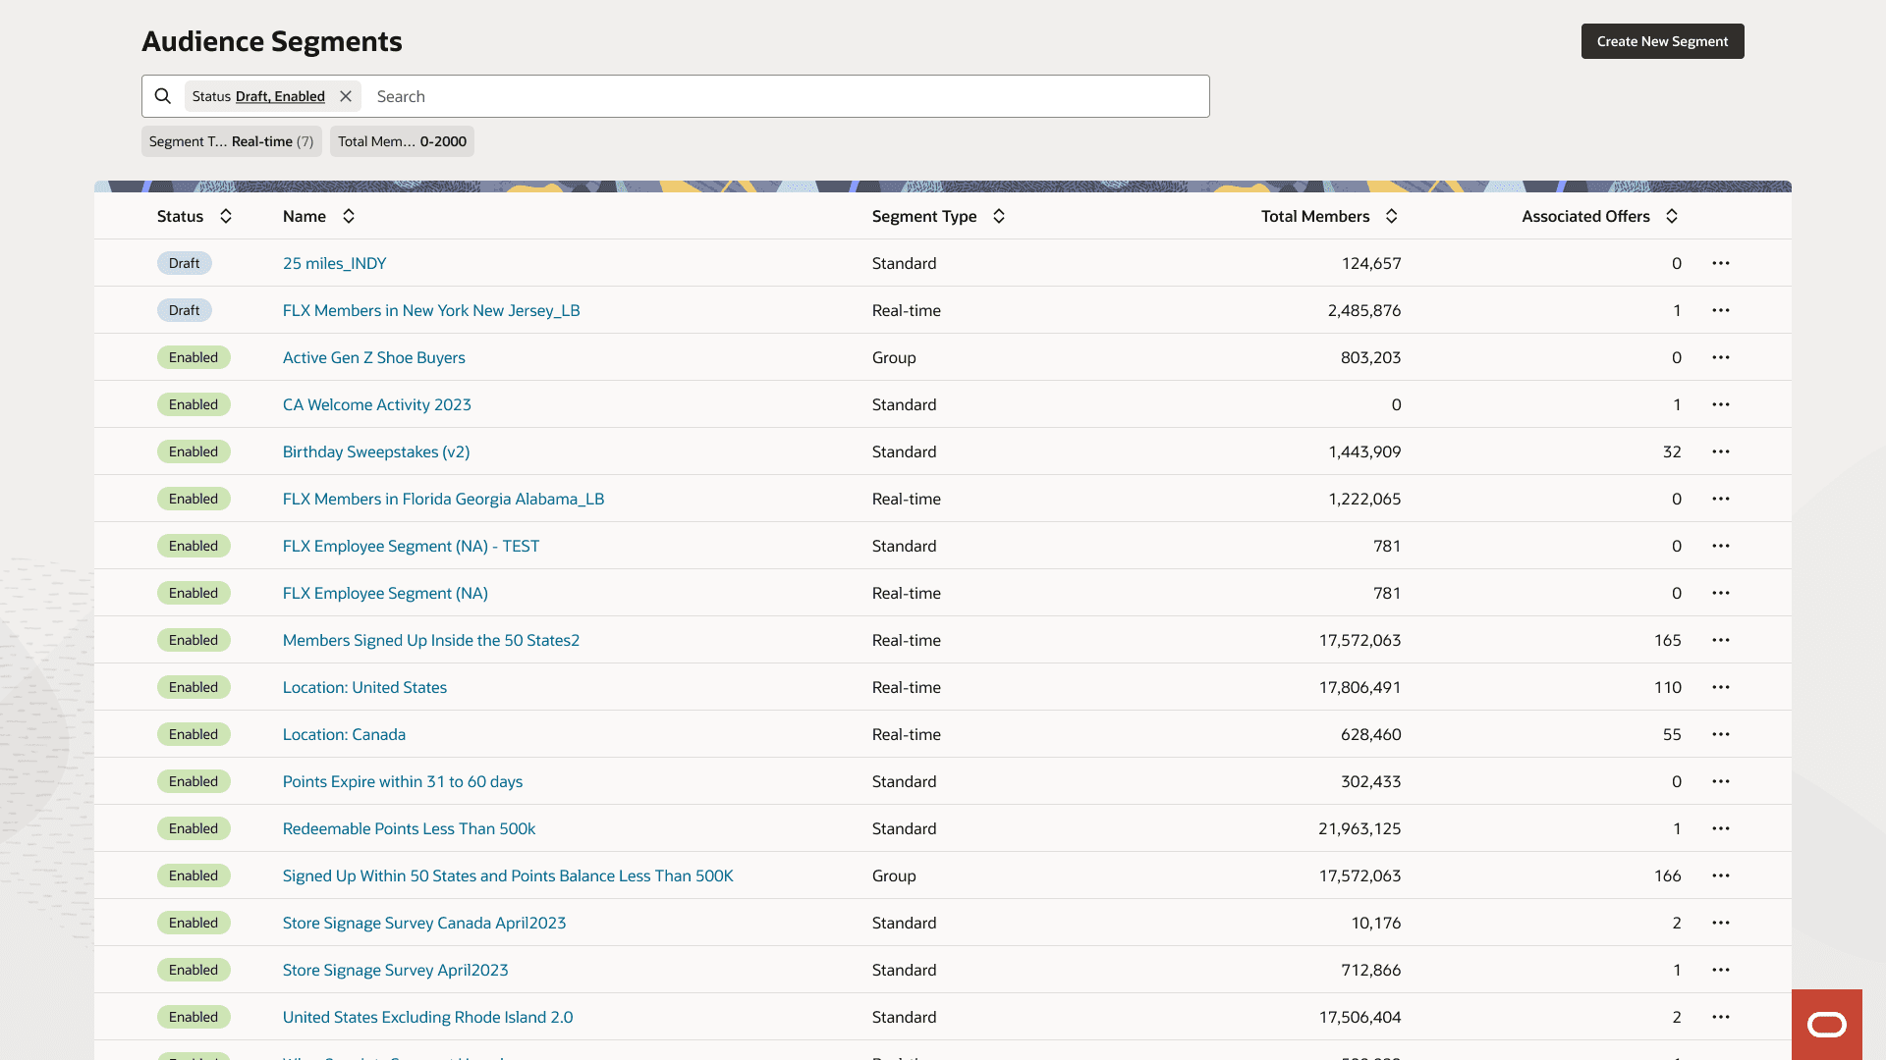Screen dimensions: 1886x1060
Task: Remove the Status Draft, Enabled filter chip
Action: click(x=346, y=96)
